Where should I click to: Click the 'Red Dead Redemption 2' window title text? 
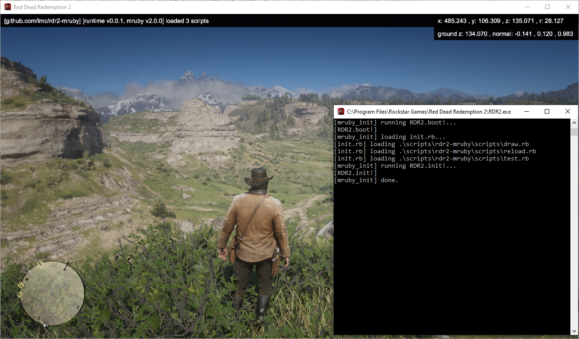[x=42, y=7]
